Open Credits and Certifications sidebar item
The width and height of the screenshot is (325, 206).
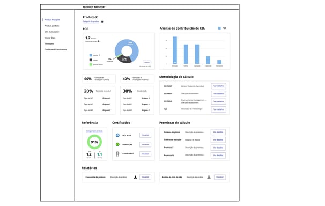pos(56,50)
